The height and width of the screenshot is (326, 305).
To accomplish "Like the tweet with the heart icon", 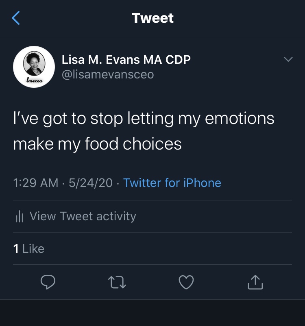I will [186, 282].
